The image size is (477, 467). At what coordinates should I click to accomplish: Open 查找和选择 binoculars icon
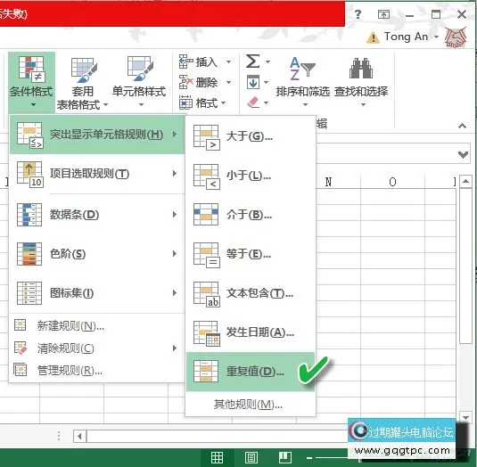(x=361, y=68)
